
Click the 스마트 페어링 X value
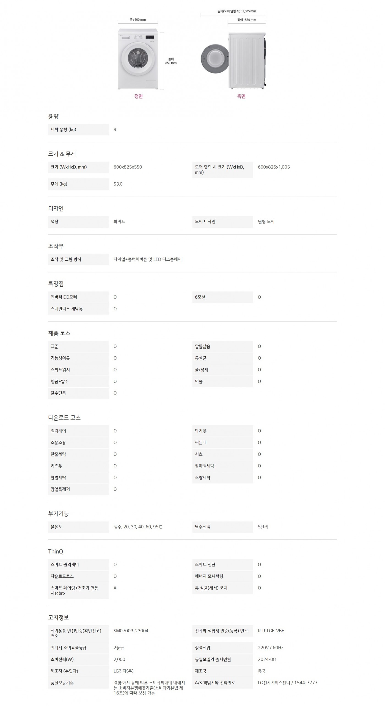[115, 588]
